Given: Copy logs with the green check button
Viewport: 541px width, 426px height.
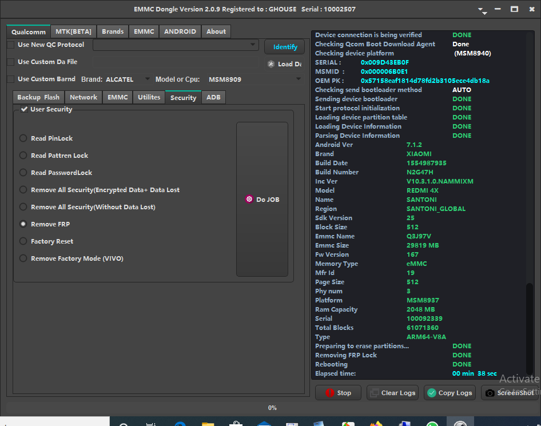Looking at the screenshot, I should [450, 392].
